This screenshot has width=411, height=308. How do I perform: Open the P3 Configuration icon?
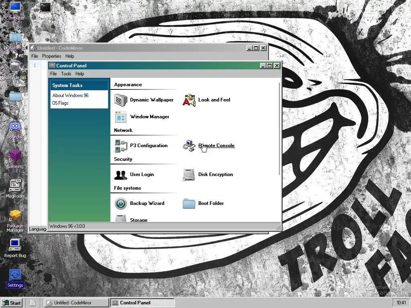(x=120, y=146)
